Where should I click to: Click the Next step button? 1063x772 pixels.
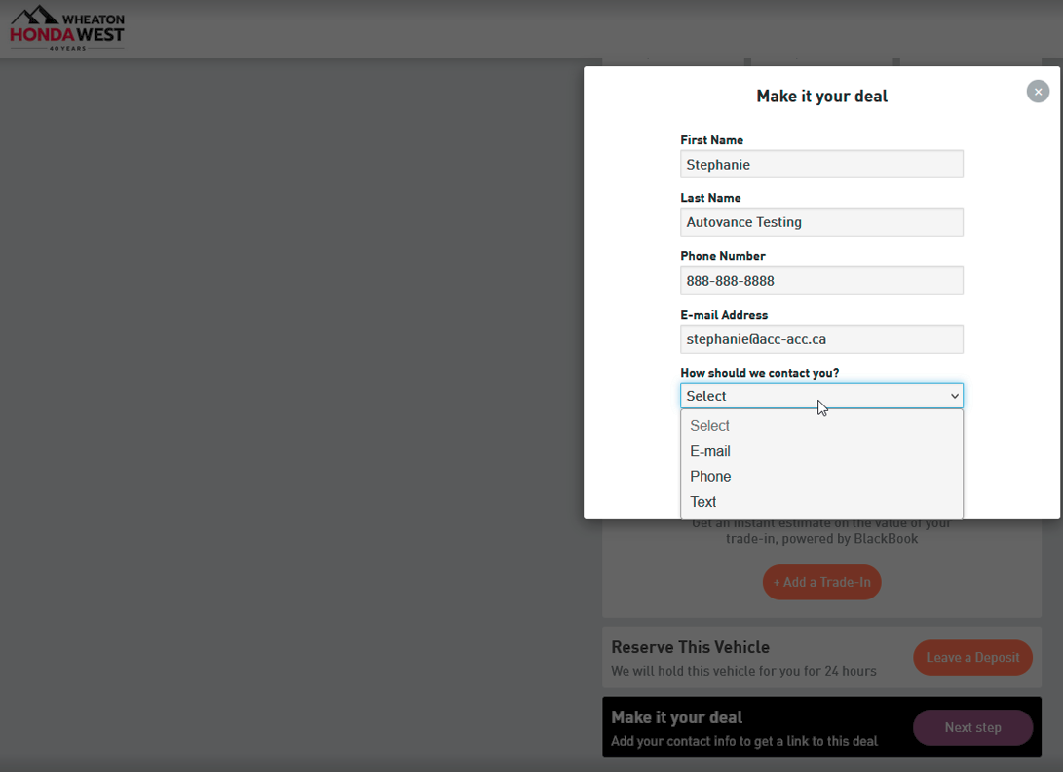(x=972, y=727)
